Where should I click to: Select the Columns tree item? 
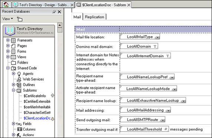(29, 129)
